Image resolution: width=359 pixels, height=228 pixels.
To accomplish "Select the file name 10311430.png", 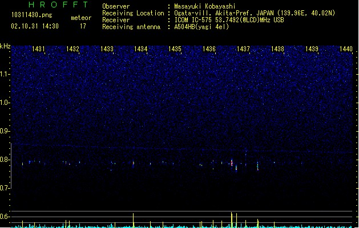I will click(x=32, y=15).
